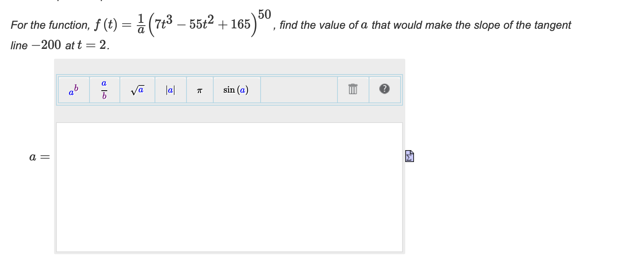630x268 pixels.
Task: Select the square root button
Action: click(137, 90)
